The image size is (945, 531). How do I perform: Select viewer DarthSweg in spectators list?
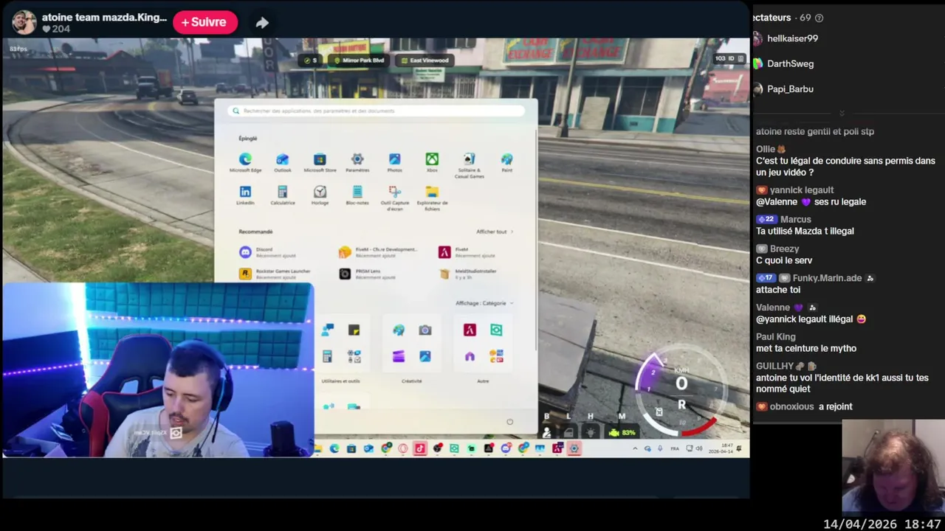tap(790, 63)
